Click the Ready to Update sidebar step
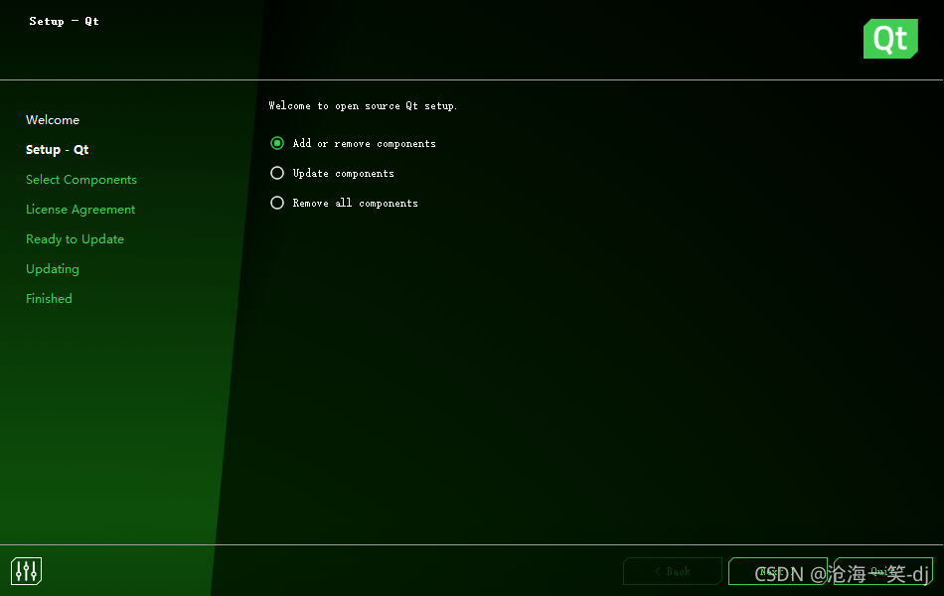The height and width of the screenshot is (596, 944). [x=75, y=239]
